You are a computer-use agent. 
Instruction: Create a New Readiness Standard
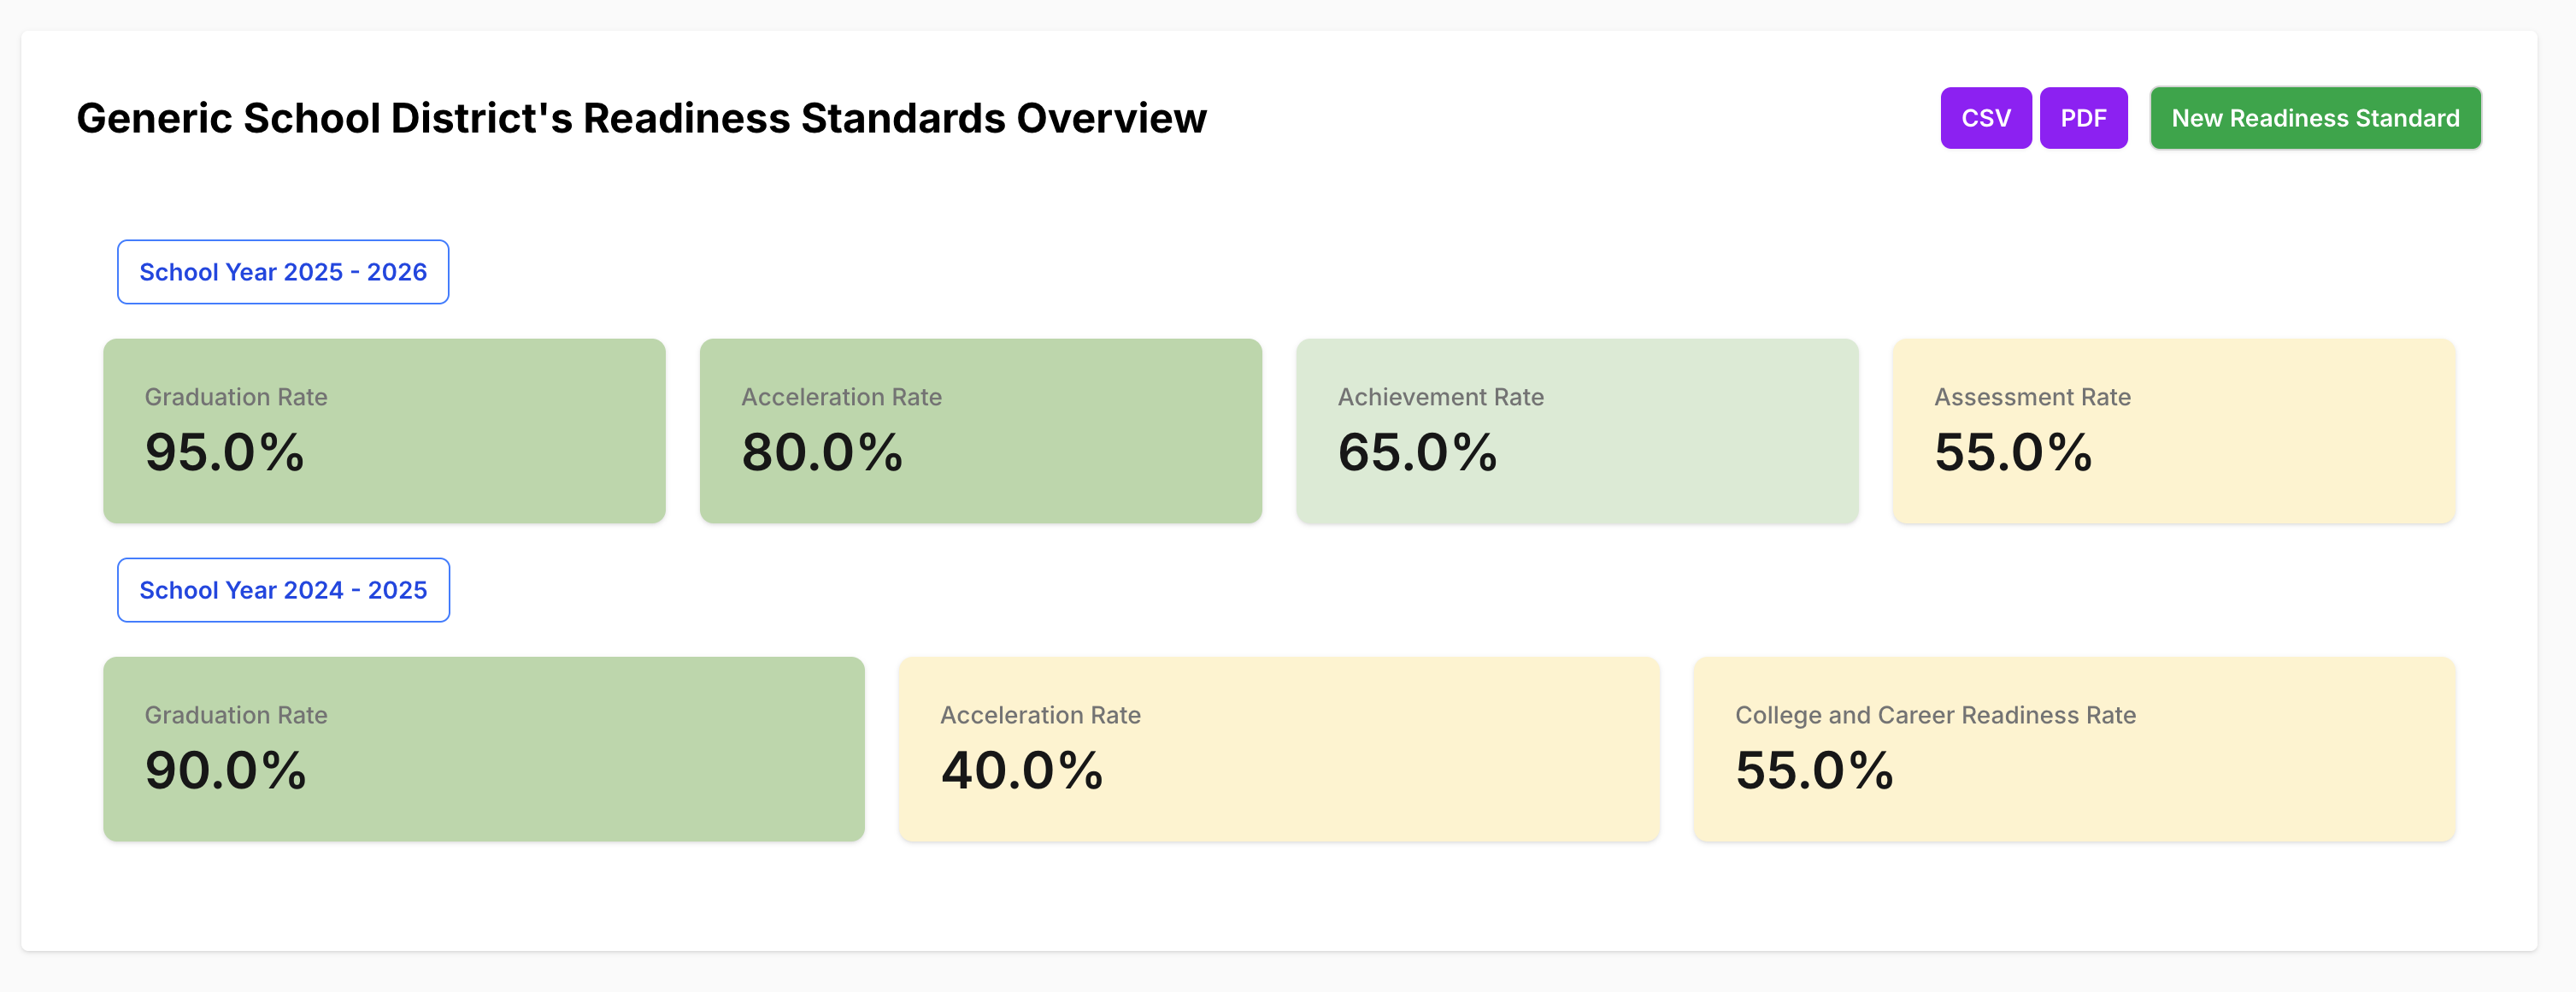2315,118
